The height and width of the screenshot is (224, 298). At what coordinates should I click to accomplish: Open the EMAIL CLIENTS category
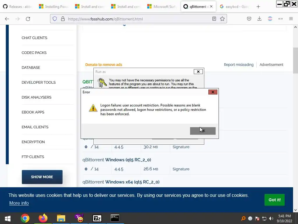(x=35, y=127)
